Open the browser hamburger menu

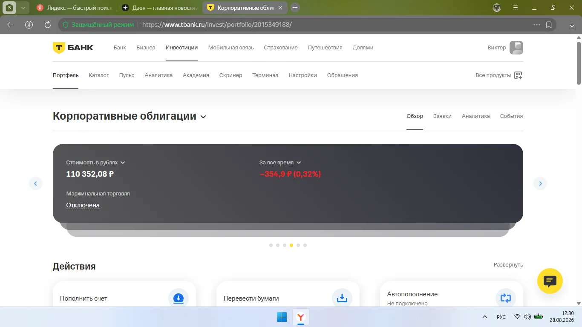tap(516, 8)
